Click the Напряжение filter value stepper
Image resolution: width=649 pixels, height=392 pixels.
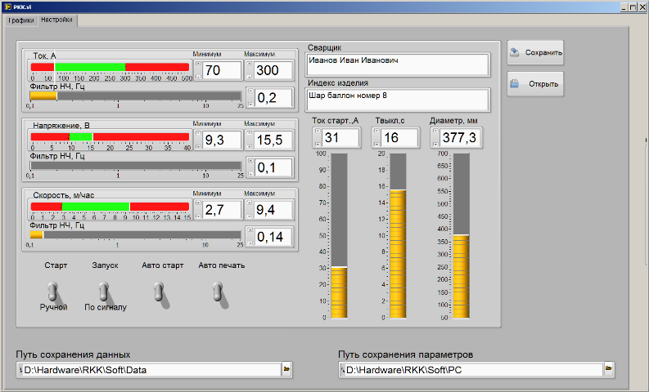coord(250,167)
